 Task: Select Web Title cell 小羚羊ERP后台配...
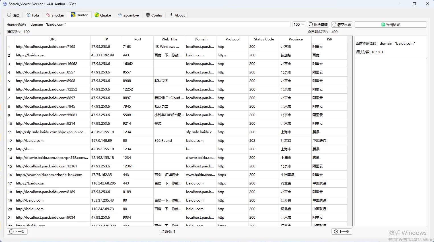tap(169, 115)
